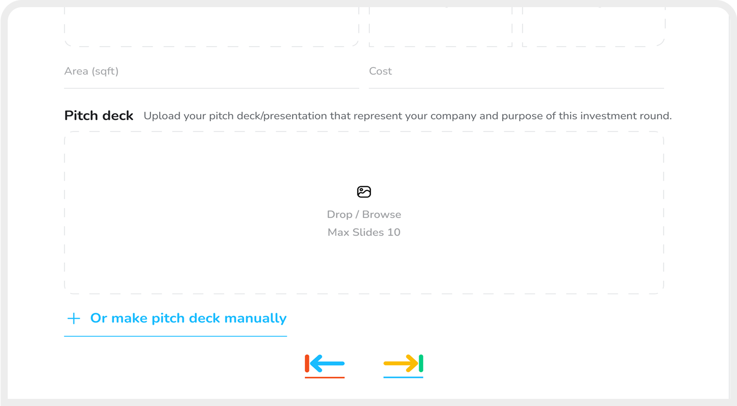
Task: Open "Or make pitch deck manually" link
Action: point(188,318)
